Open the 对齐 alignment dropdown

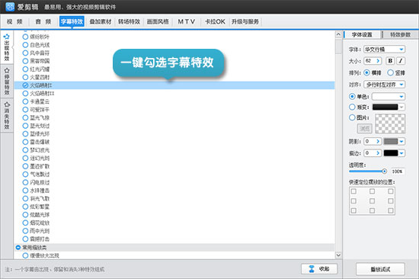(385, 85)
